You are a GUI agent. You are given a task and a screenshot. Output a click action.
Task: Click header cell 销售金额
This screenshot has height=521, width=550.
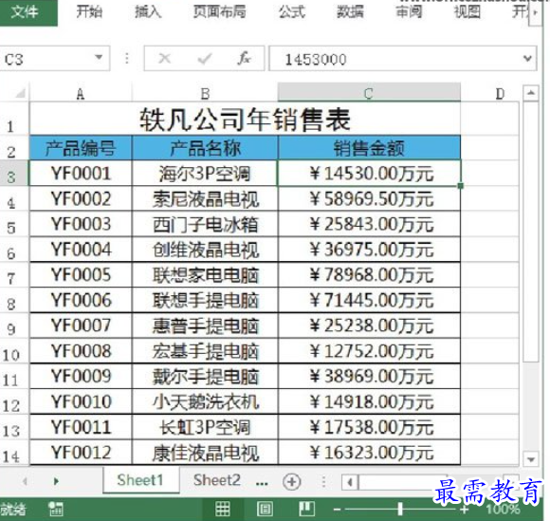click(369, 148)
